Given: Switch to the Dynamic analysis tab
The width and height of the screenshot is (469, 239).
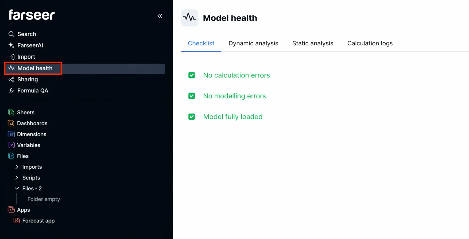Looking at the screenshot, I should (x=253, y=43).
